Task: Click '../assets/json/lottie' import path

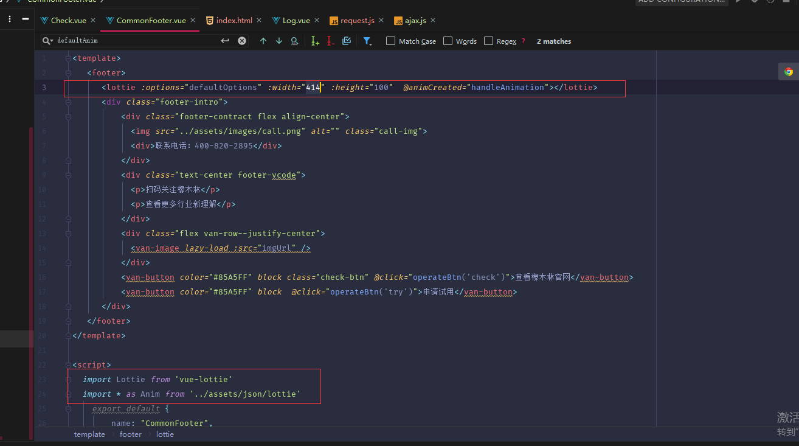Action: (245, 394)
